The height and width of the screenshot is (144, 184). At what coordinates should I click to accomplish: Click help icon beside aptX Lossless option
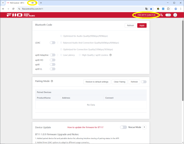point(110,55)
